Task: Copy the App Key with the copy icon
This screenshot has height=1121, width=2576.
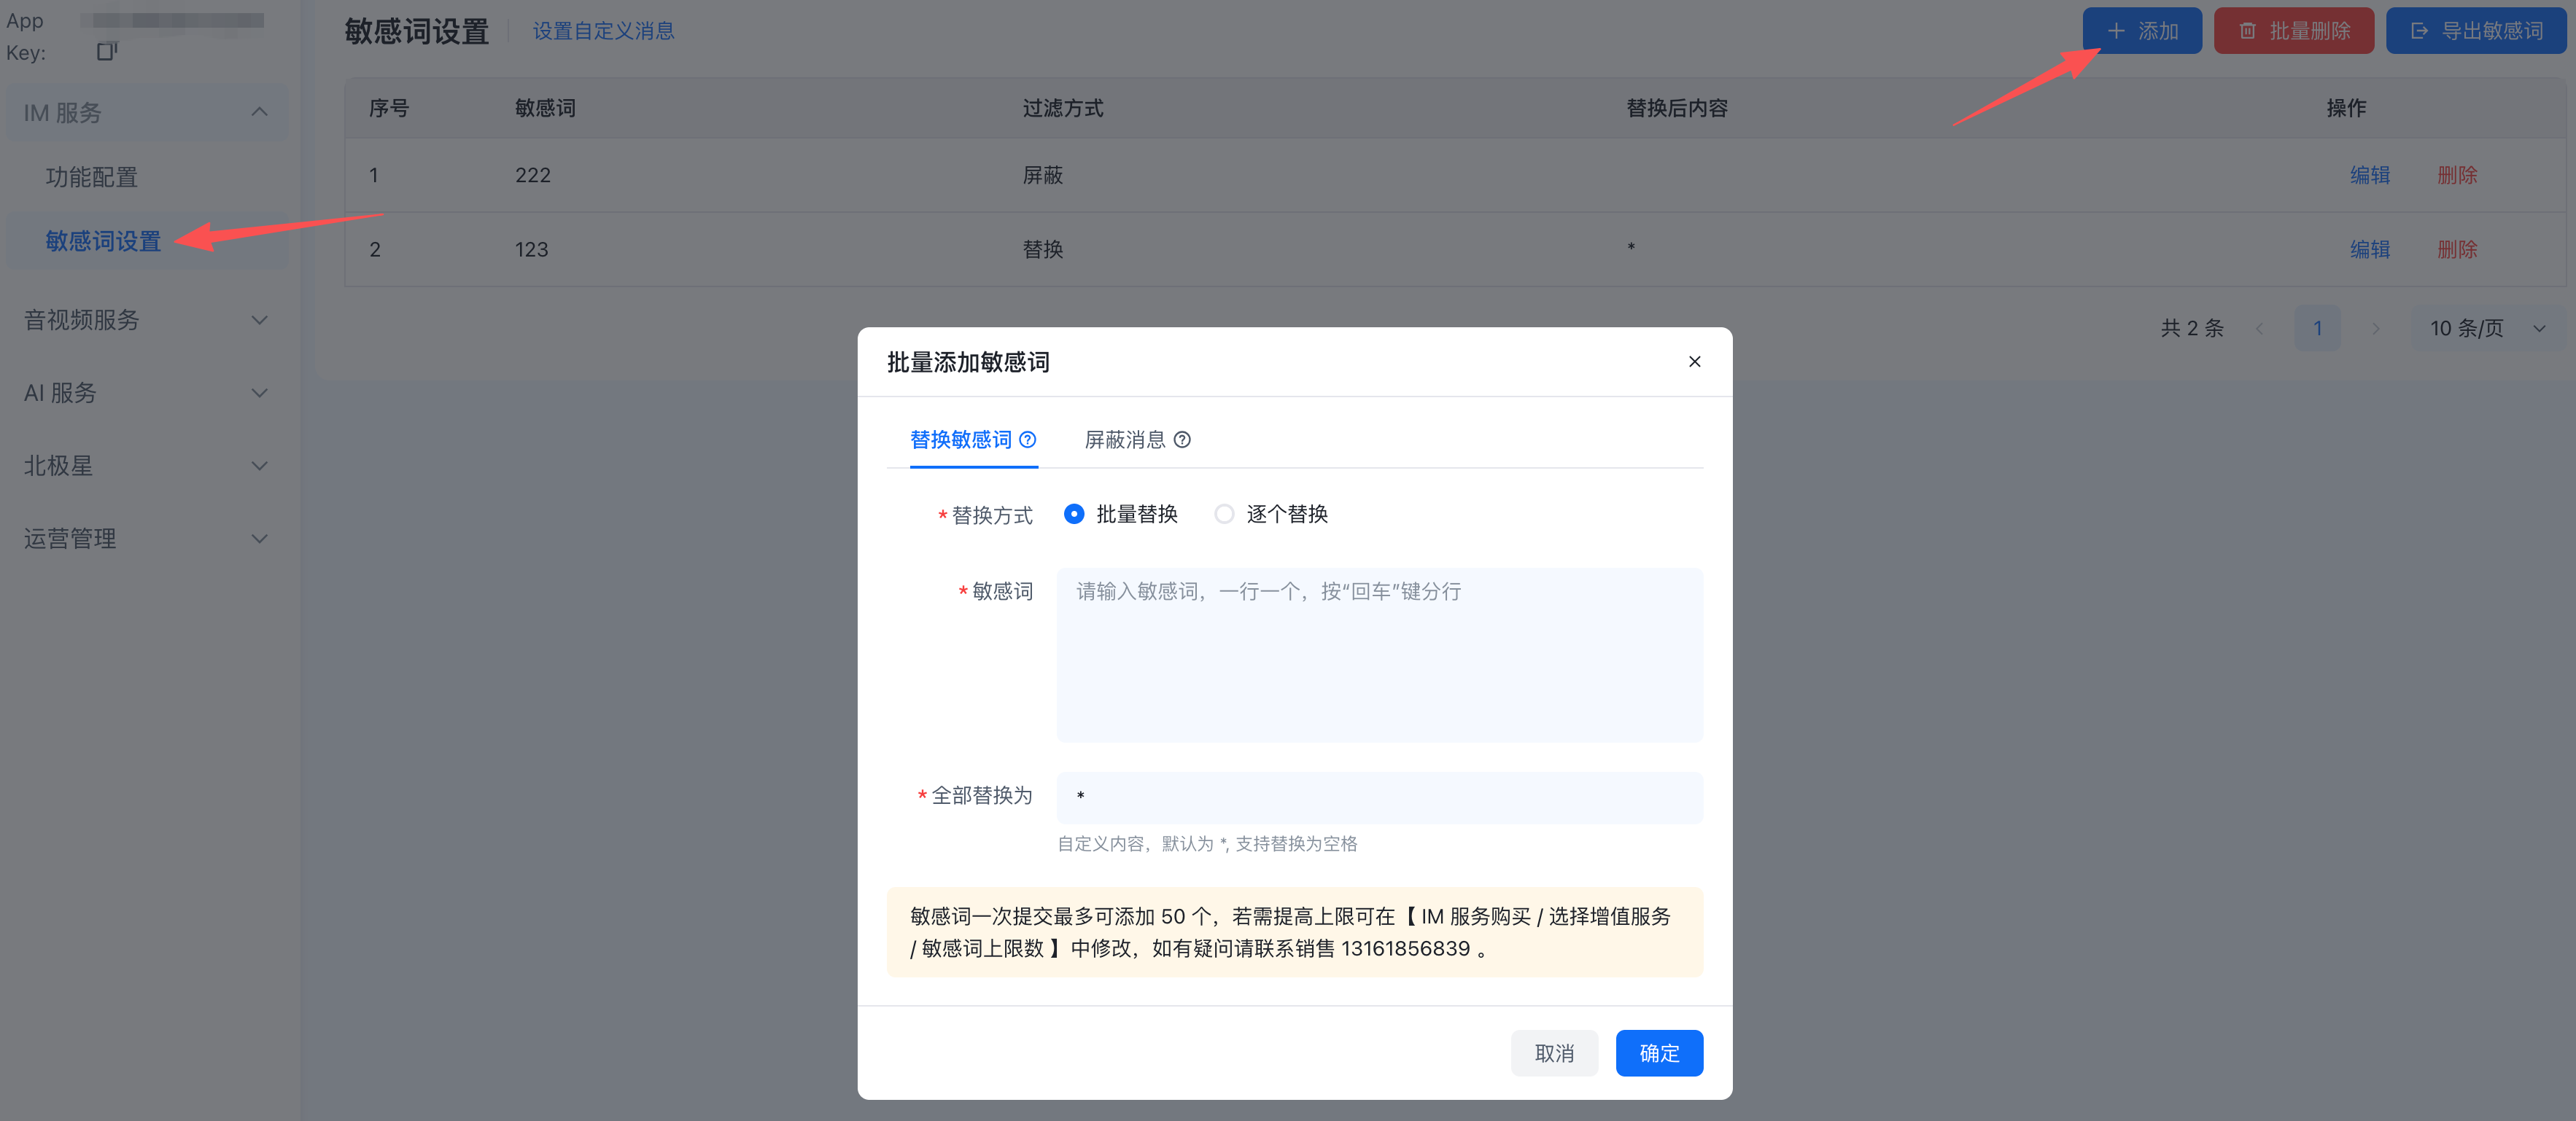Action: [106, 52]
